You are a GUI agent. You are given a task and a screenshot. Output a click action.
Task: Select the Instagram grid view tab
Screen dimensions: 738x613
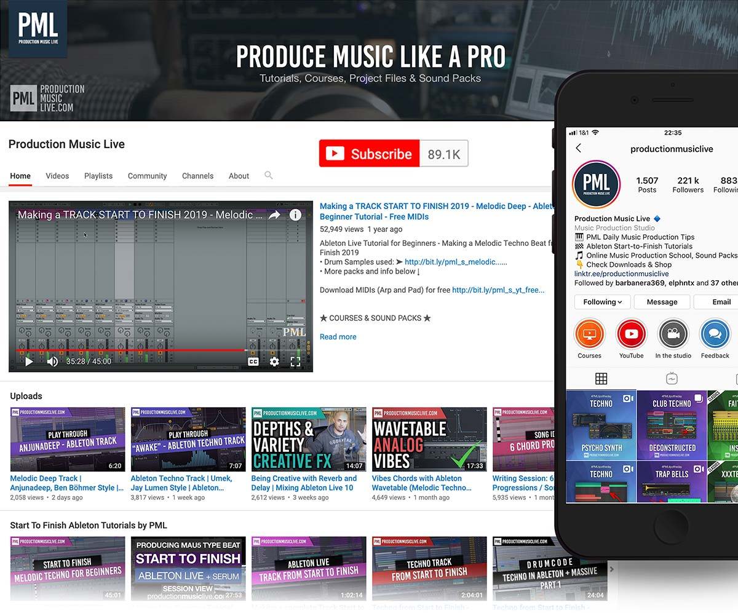point(601,379)
